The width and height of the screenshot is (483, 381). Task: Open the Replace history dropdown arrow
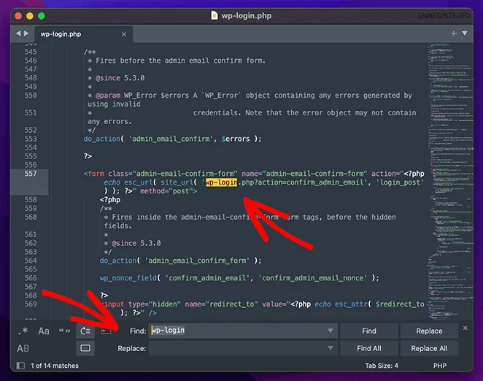pyautogui.click(x=331, y=348)
